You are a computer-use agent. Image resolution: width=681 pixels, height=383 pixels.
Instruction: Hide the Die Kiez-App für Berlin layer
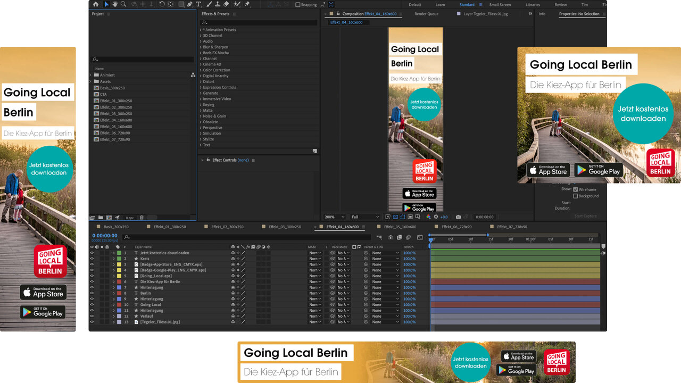pos(92,282)
